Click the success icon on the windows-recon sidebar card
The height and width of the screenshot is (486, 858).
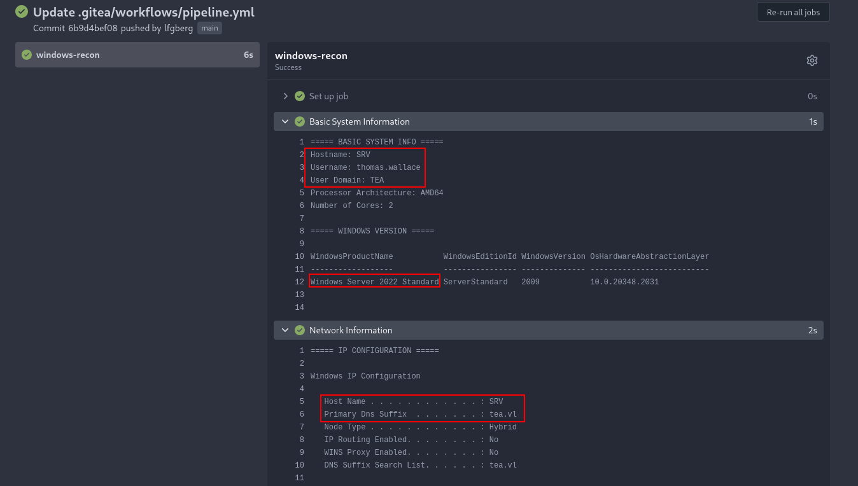point(25,55)
